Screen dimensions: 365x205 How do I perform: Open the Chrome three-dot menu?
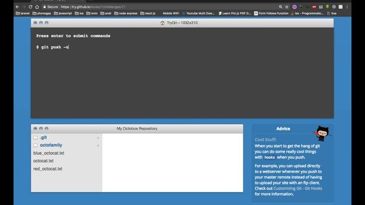(x=347, y=7)
